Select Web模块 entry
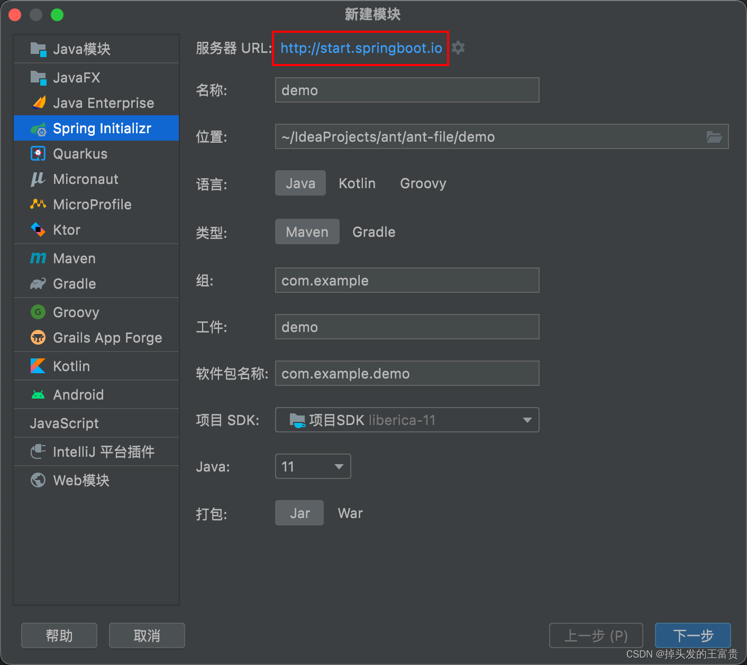Image resolution: width=747 pixels, height=665 pixels. 96,481
